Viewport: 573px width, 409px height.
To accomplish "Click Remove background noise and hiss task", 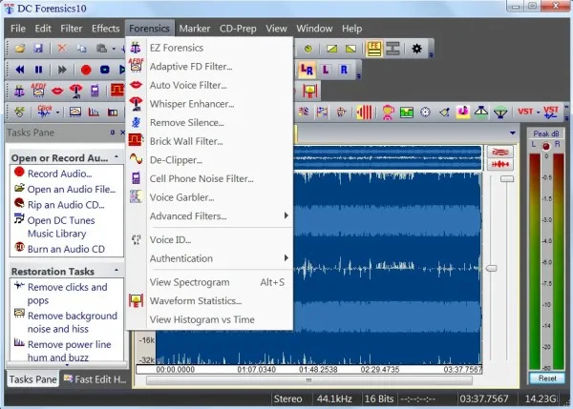I will coord(73,322).
